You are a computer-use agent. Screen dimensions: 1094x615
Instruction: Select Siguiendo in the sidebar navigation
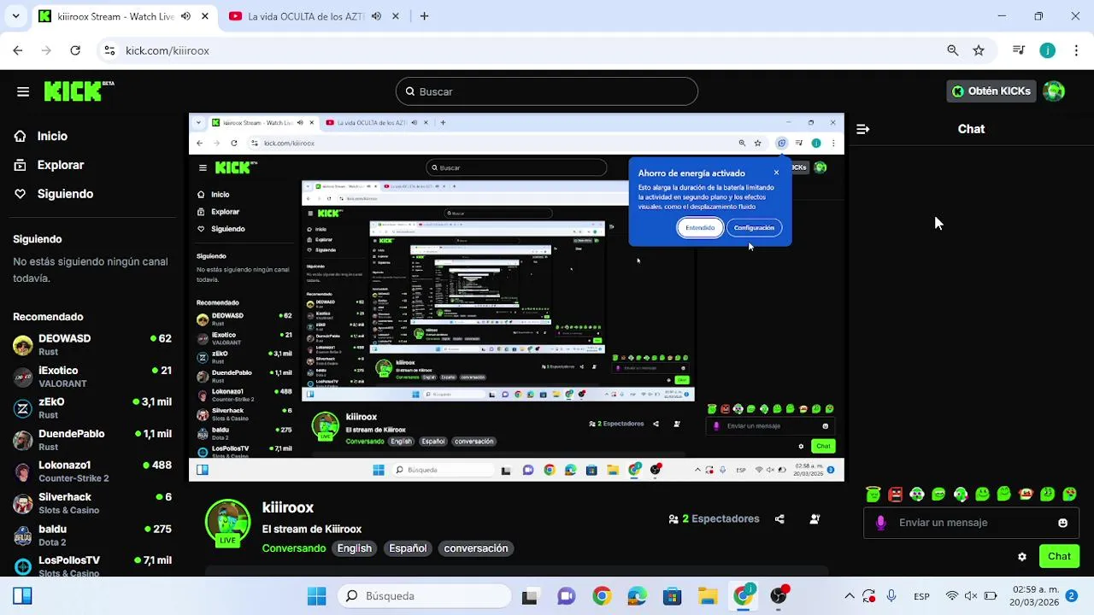[65, 194]
